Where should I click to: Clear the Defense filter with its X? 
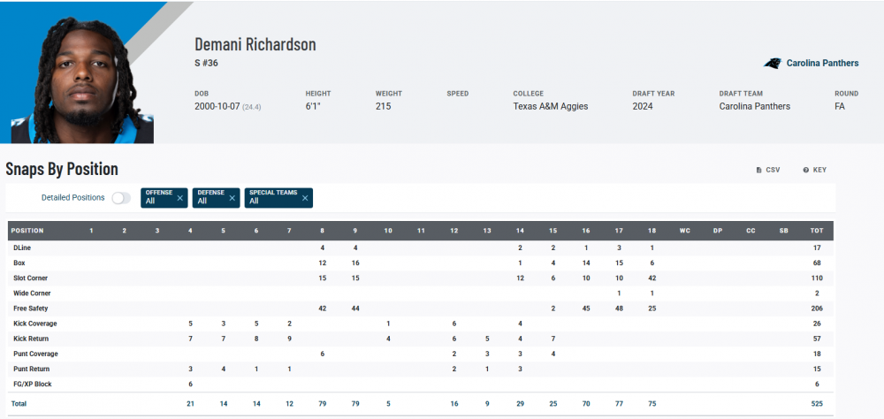(x=232, y=198)
